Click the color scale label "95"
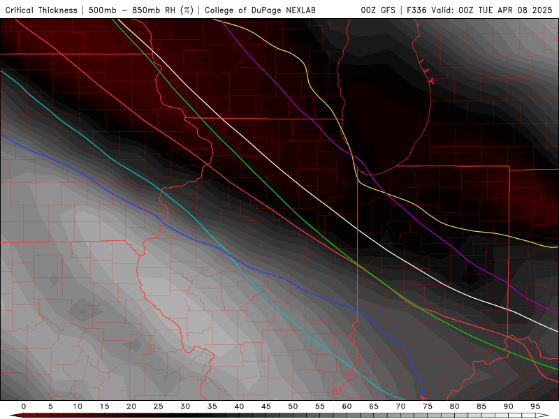 [535, 406]
